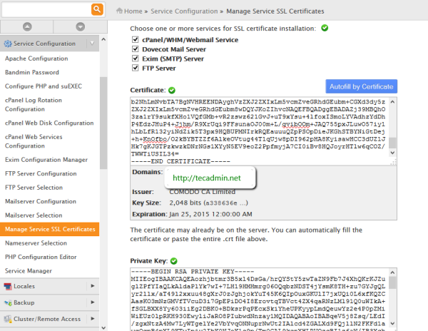The height and width of the screenshot is (331, 428).
Task: Click the Locales flag icon
Action: click(7, 286)
